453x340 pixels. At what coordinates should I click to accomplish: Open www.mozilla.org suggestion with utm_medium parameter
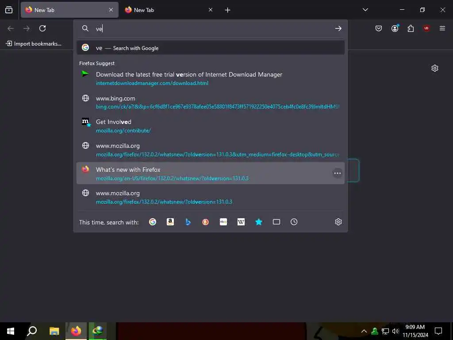click(211, 150)
